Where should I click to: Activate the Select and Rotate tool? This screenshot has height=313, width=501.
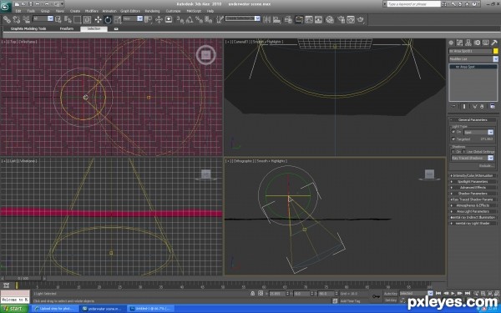pyautogui.click(x=108, y=20)
